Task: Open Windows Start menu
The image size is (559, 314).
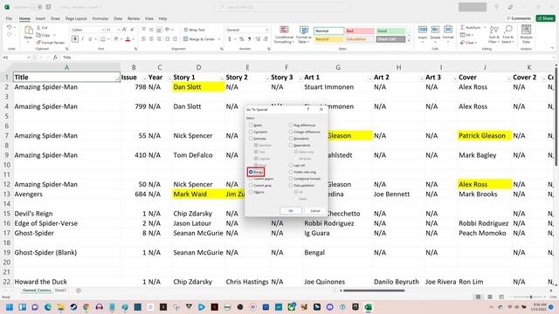Action: tap(10, 307)
